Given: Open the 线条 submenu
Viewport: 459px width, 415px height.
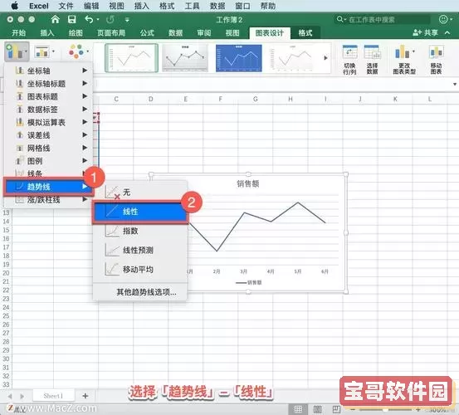Looking at the screenshot, I should 49,173.
